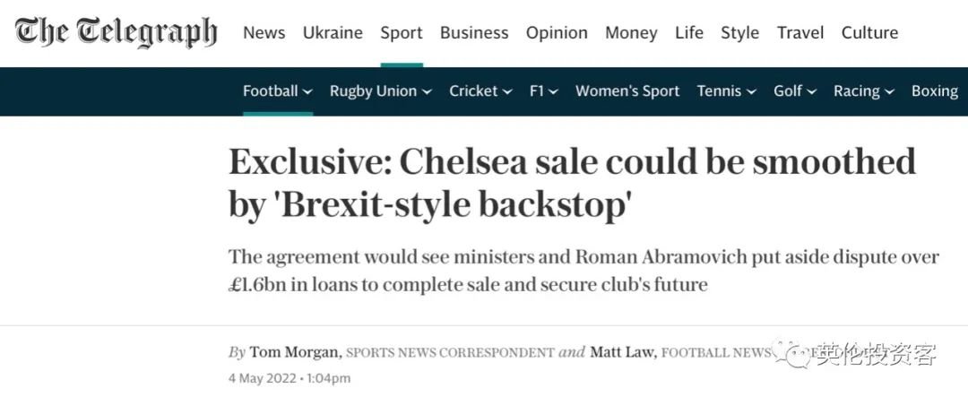Expand the Football dropdown menu
This screenshot has height=397, width=968.
tap(278, 91)
